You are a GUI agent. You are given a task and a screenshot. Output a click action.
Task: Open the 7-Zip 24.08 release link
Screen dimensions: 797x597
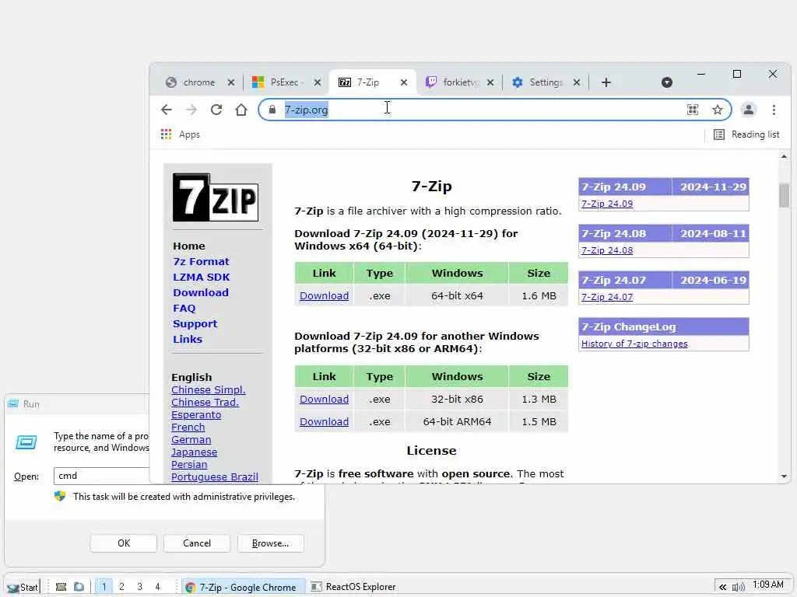[607, 250]
